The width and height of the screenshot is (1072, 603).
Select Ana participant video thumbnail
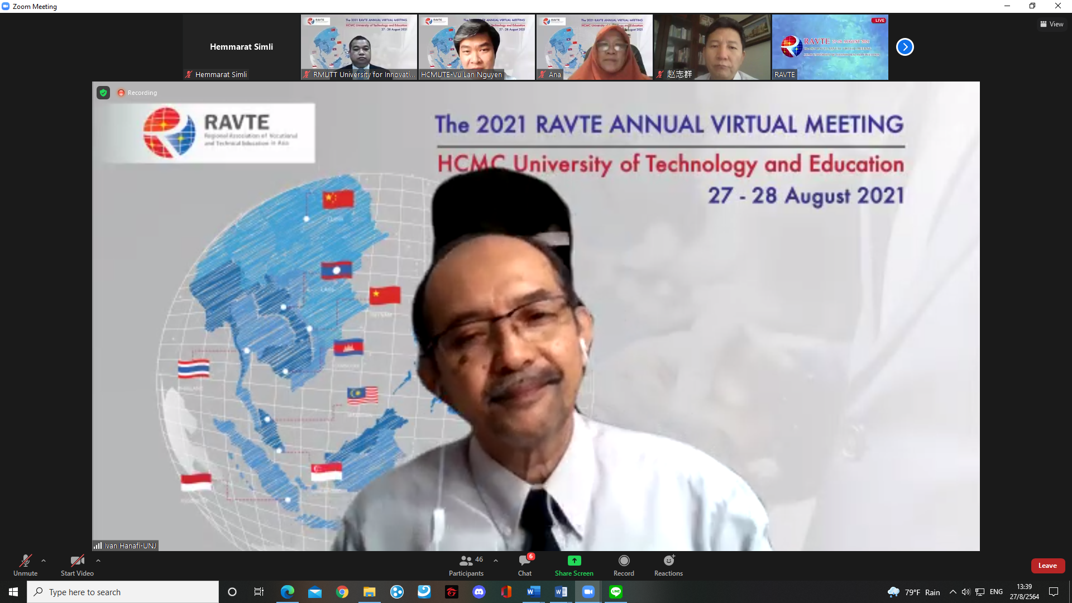coord(595,47)
